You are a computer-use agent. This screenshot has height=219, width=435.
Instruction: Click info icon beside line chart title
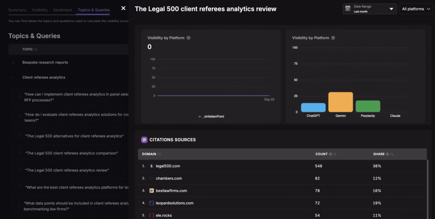tap(189, 38)
